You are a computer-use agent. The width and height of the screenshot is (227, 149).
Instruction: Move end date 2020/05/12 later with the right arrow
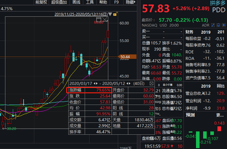coord(129,83)
